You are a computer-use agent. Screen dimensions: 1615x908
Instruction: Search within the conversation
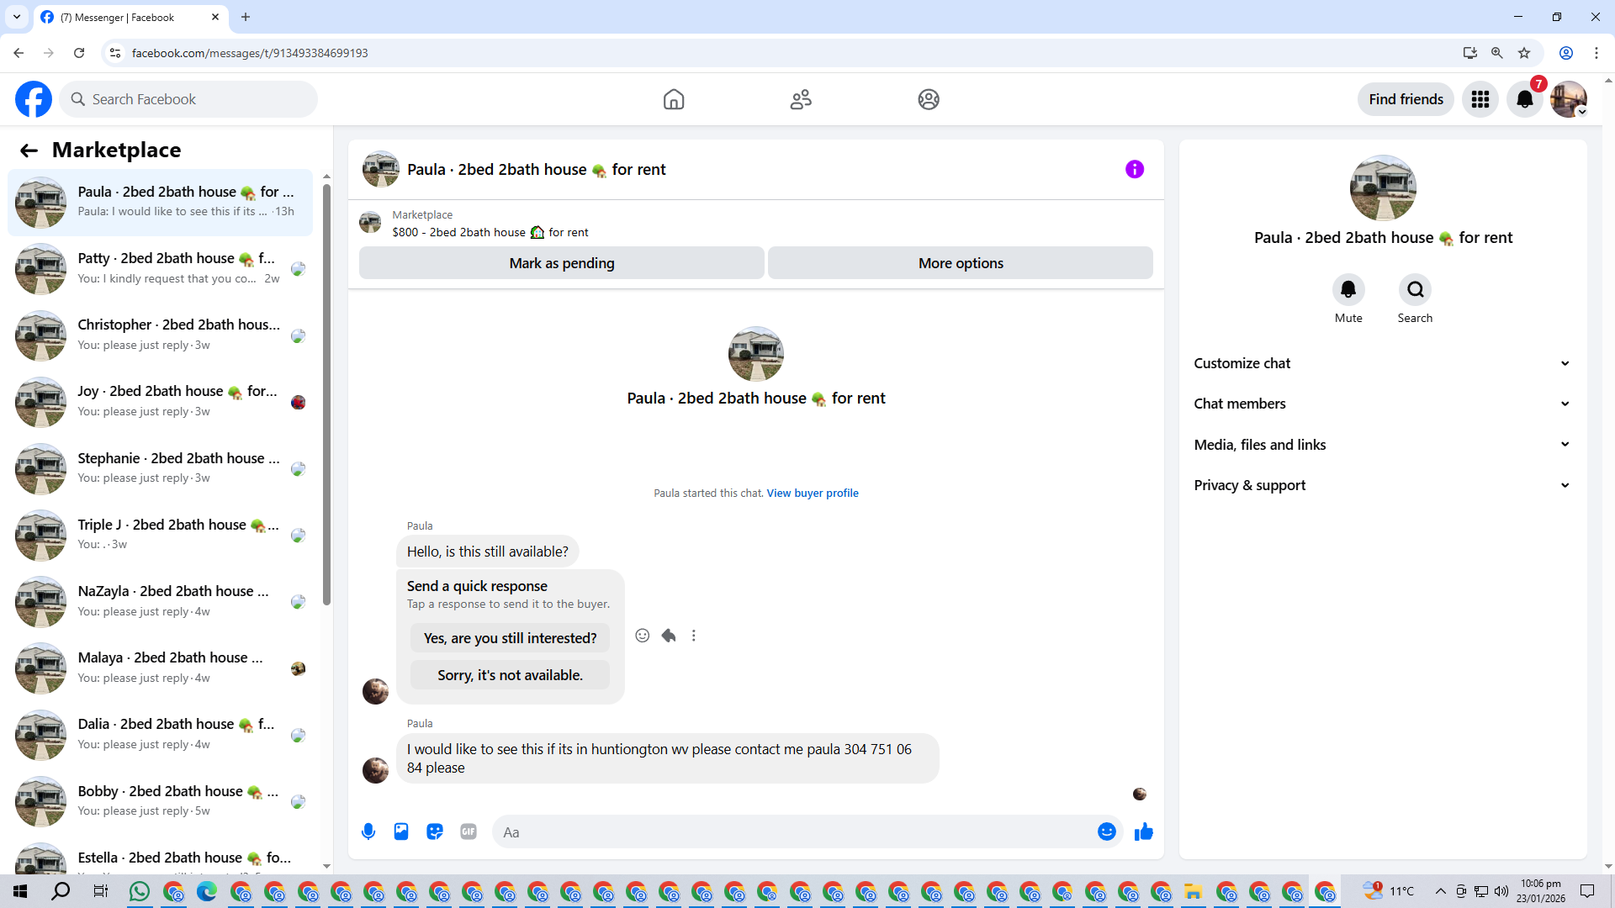tap(1416, 290)
